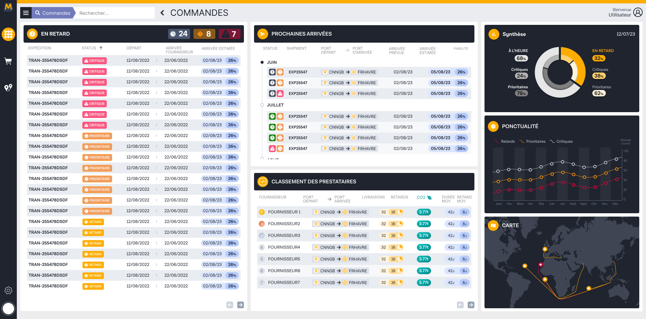This screenshot has height=319, width=646.
Task: Go back with the chevron beside COMMANDES
Action: (162, 13)
